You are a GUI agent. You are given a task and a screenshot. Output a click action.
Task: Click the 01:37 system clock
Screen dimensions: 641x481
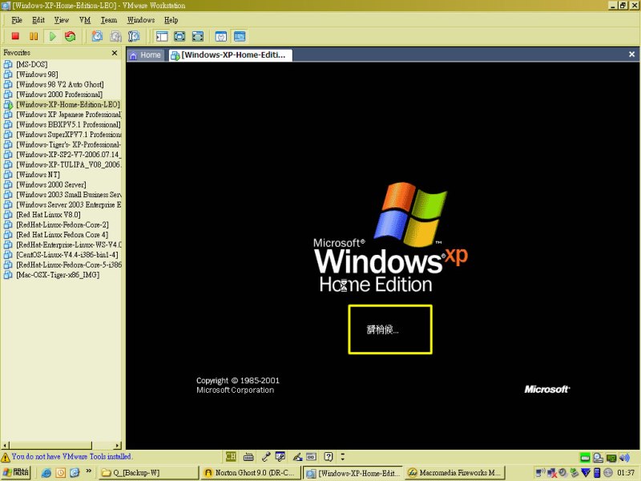coord(626,472)
